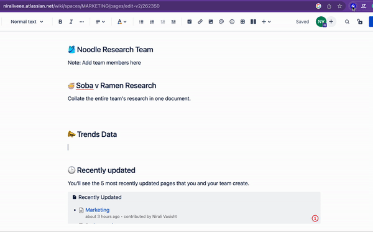Place cursor in empty line under Trends Data
The width and height of the screenshot is (373, 232).
tap(194, 147)
